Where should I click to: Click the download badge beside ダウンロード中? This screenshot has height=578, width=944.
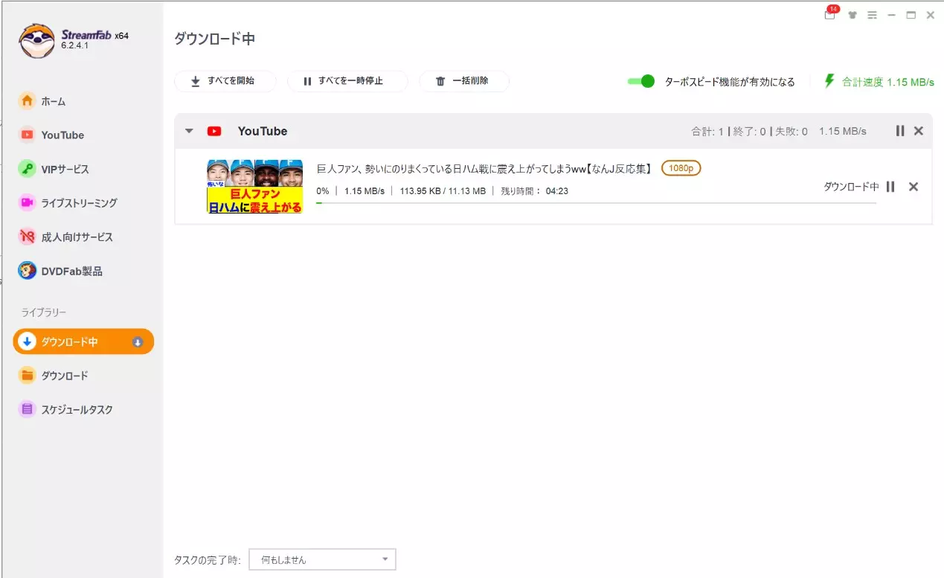coord(138,342)
